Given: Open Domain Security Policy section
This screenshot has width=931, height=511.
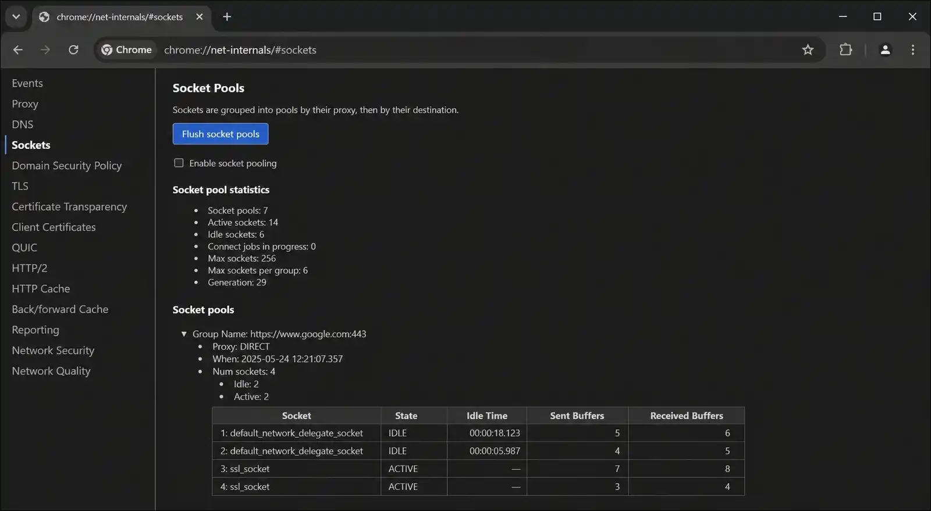Looking at the screenshot, I should point(67,166).
